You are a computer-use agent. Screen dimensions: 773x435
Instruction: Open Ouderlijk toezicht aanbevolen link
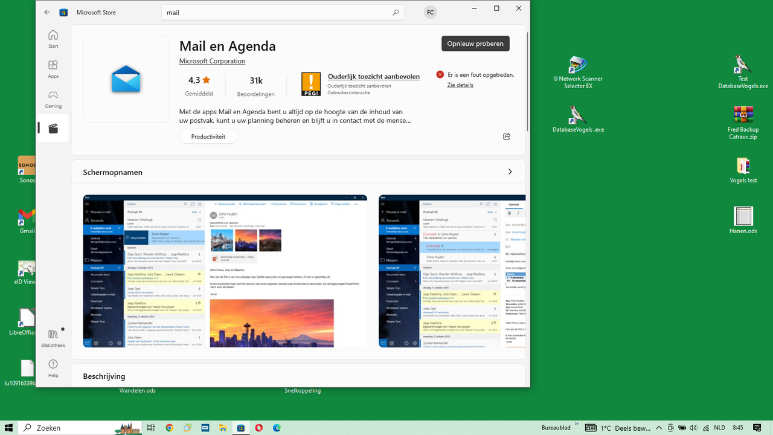tap(374, 77)
